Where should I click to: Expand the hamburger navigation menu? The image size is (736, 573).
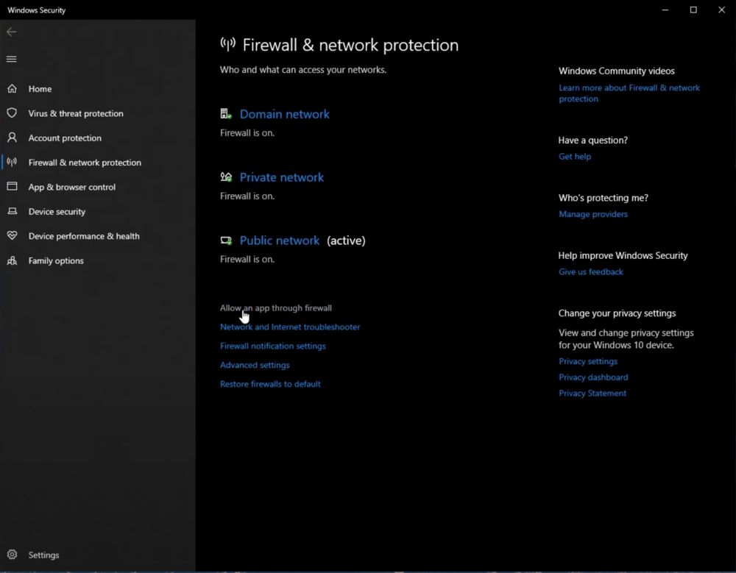pos(11,59)
